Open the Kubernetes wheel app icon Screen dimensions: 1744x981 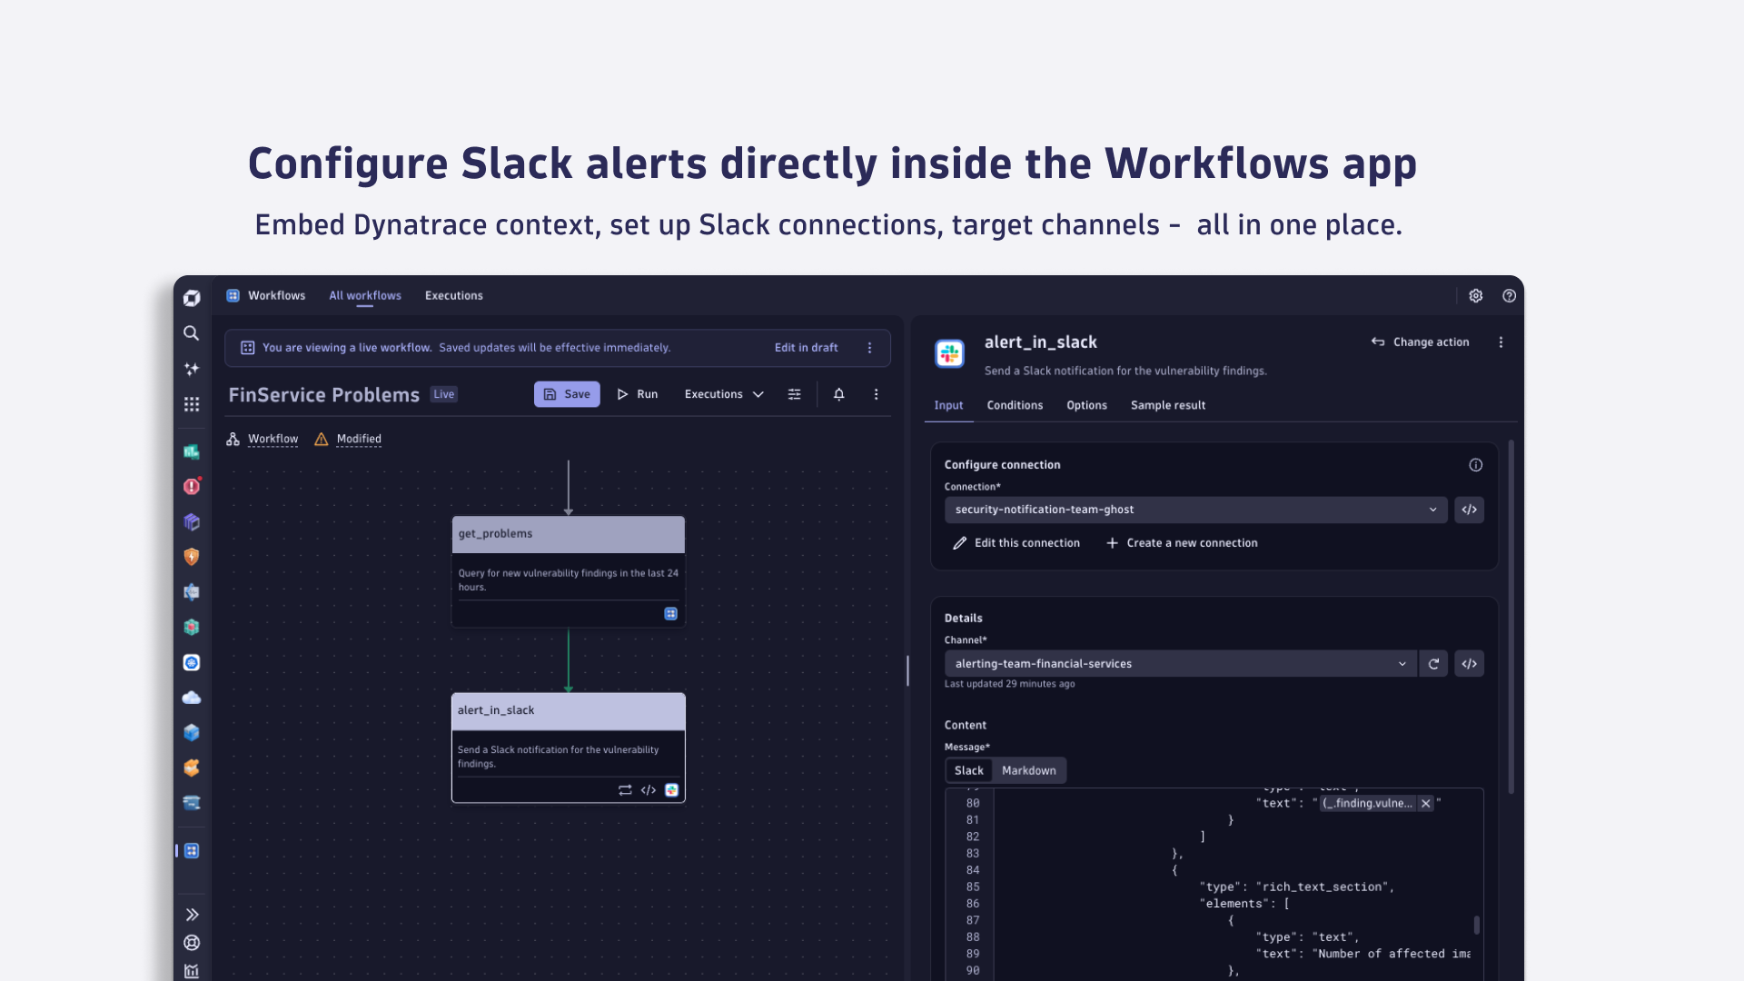point(192,662)
